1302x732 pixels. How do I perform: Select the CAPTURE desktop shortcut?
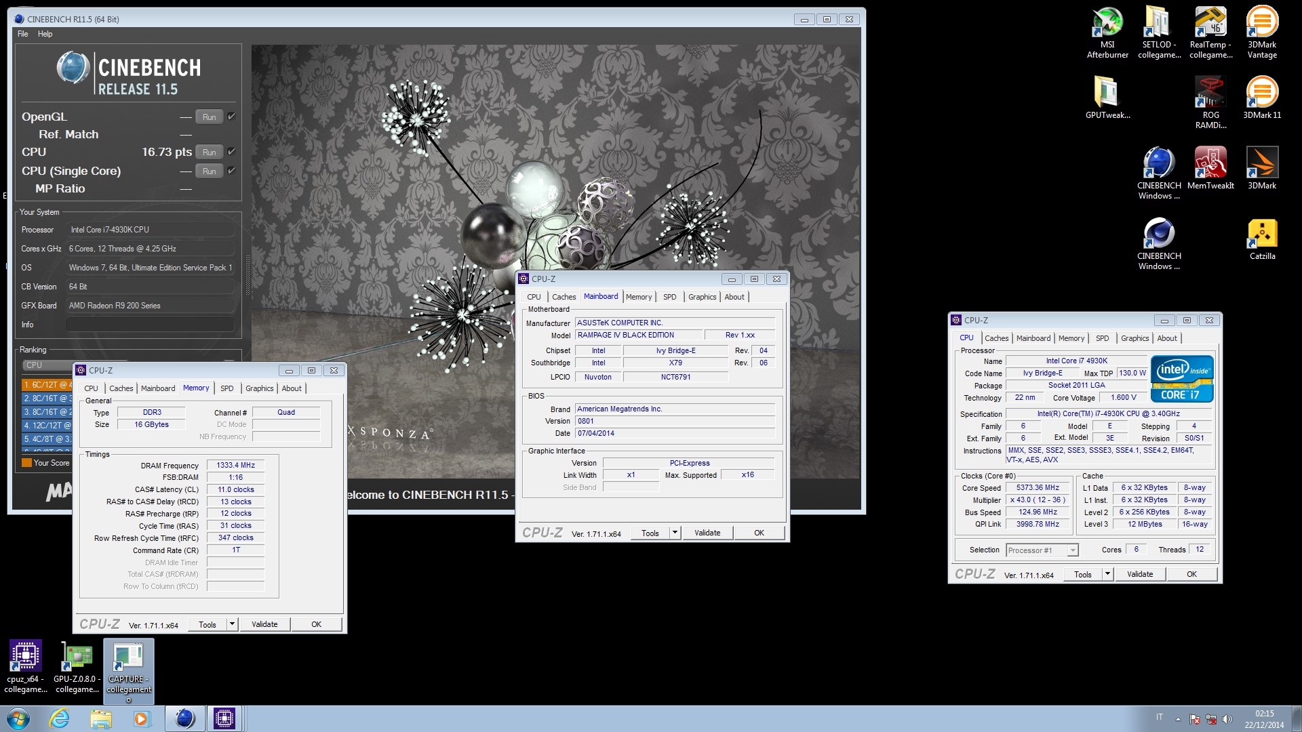pos(129,671)
